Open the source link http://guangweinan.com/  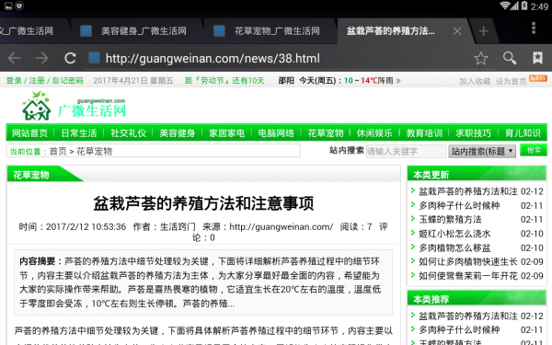[281, 226]
